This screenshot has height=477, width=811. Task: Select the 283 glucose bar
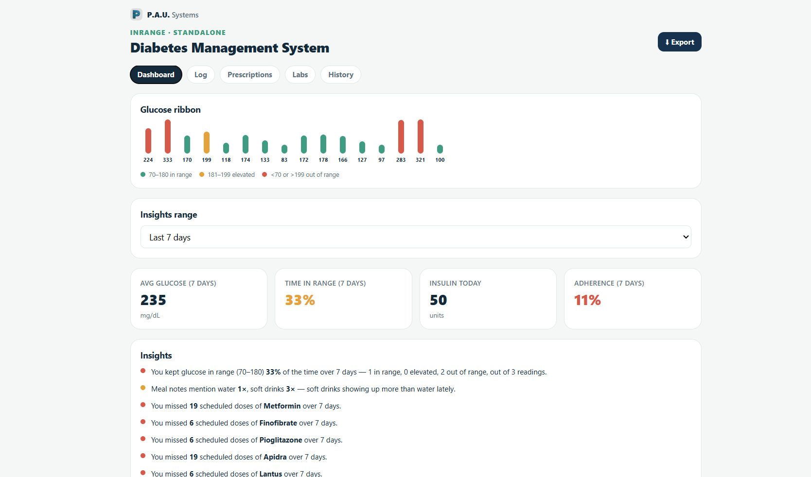[401, 136]
